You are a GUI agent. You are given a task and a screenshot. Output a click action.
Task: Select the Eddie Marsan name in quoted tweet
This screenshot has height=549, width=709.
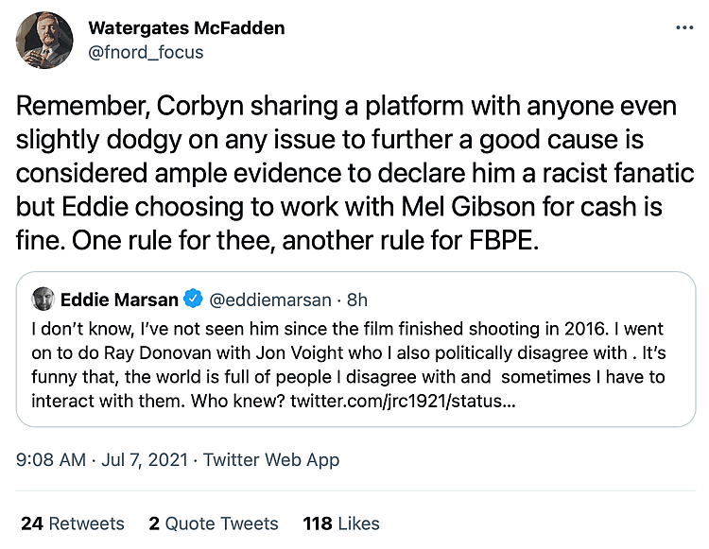click(119, 300)
